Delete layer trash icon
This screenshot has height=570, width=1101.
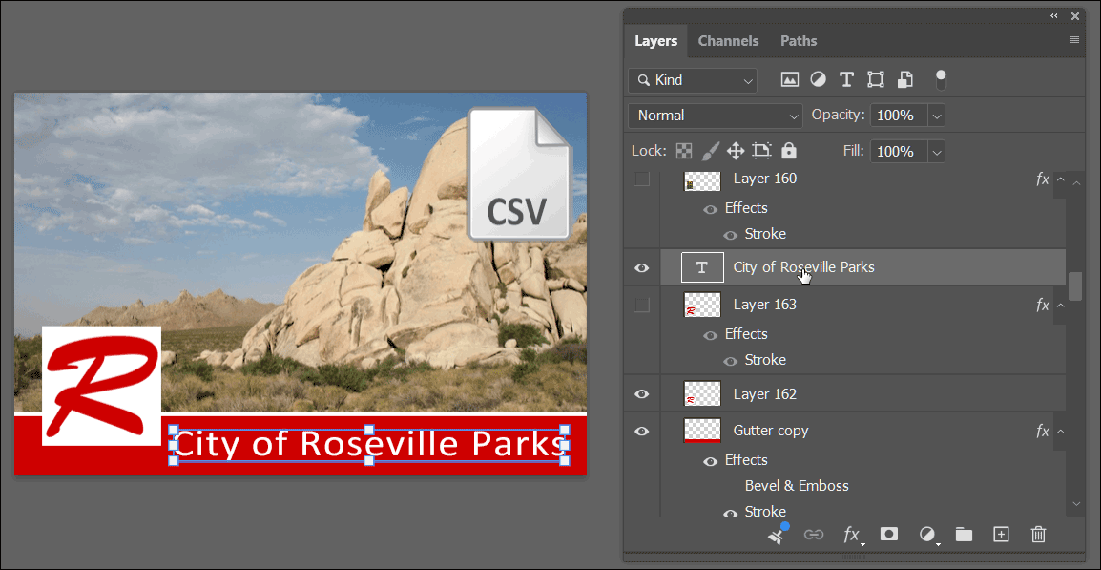(1038, 534)
